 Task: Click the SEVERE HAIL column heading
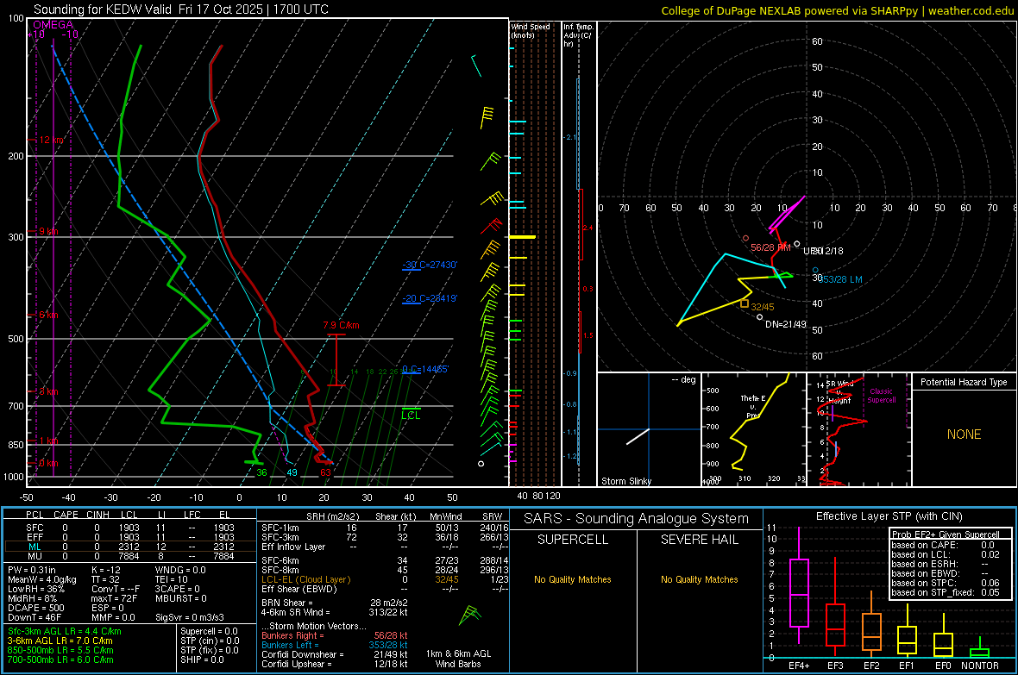[x=699, y=540]
